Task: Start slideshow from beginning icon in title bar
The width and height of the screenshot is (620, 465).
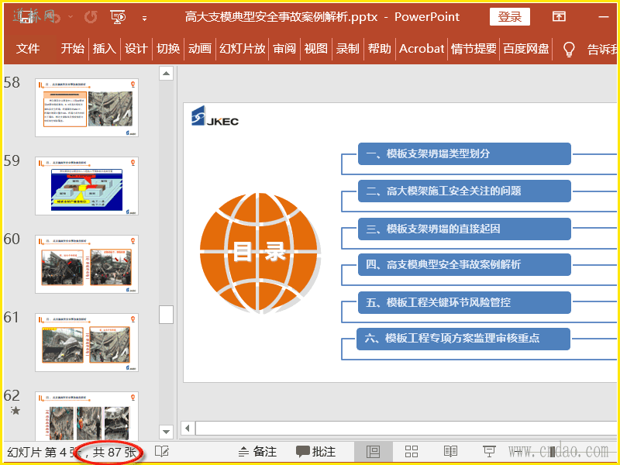Action: [118, 17]
